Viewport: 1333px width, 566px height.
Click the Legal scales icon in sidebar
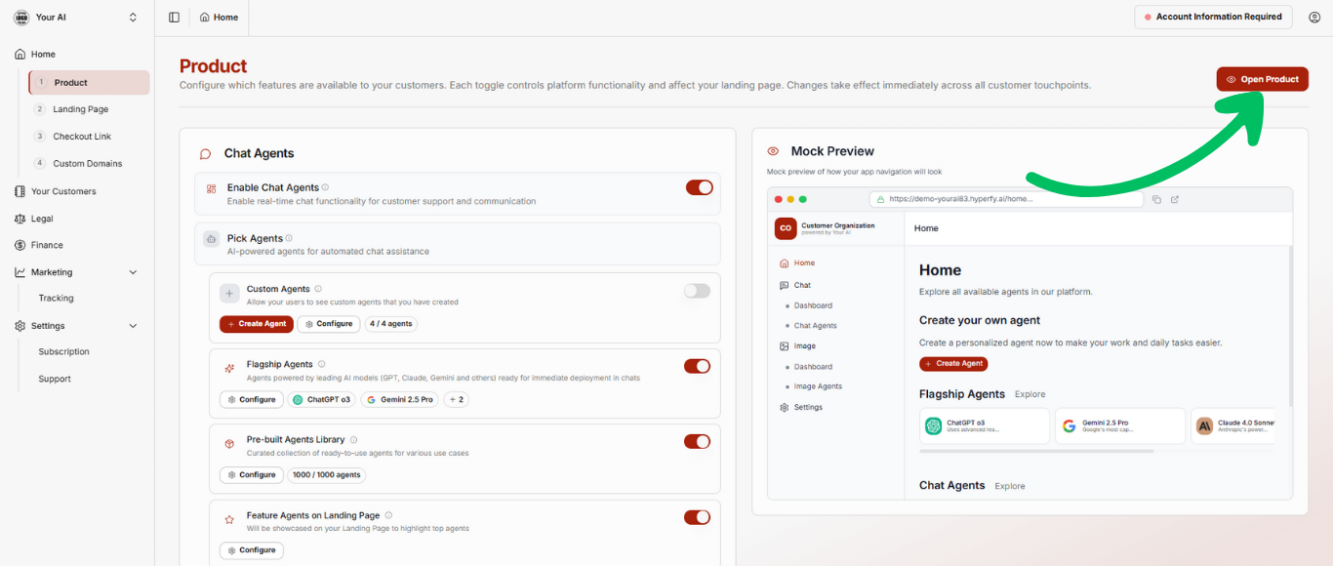(x=20, y=219)
